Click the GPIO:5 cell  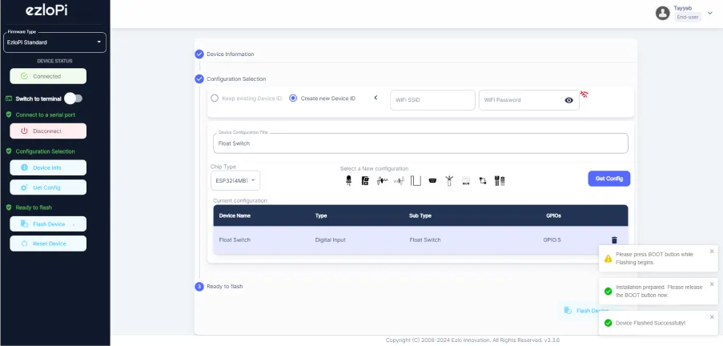point(552,240)
